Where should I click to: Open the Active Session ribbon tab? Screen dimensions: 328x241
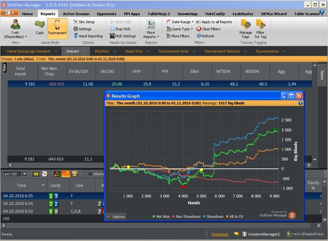(76, 14)
